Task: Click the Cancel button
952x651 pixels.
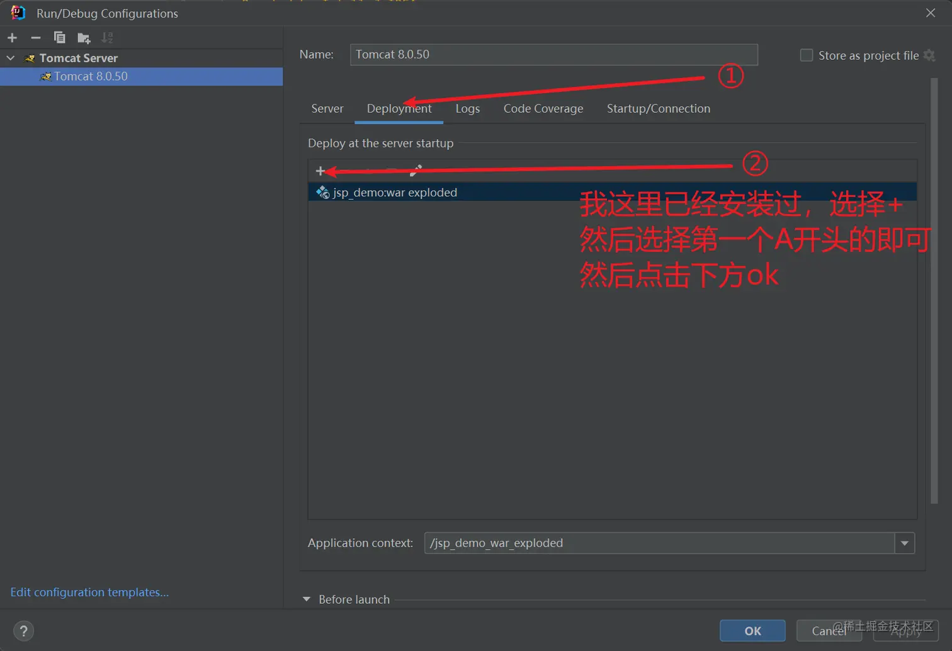Action: click(829, 631)
